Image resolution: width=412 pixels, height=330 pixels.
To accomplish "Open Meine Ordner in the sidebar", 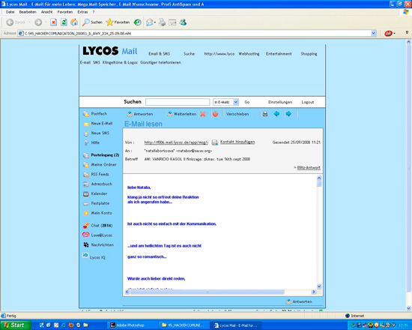I will click(x=100, y=165).
